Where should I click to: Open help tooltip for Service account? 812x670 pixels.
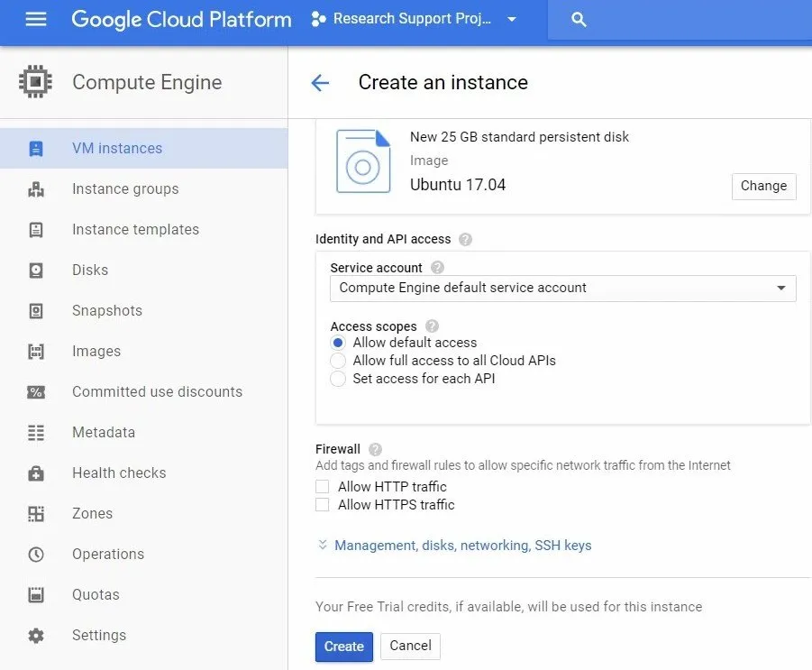[x=437, y=268]
